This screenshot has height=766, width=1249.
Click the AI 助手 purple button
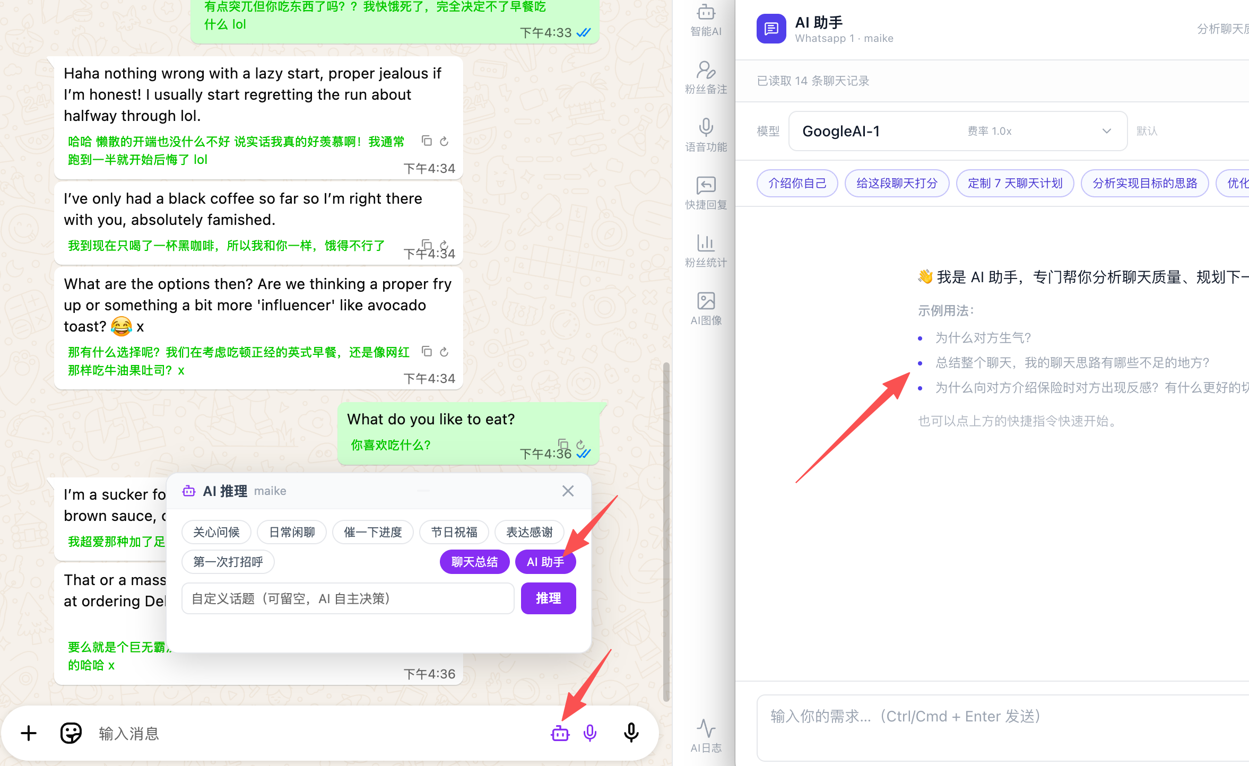pos(545,562)
